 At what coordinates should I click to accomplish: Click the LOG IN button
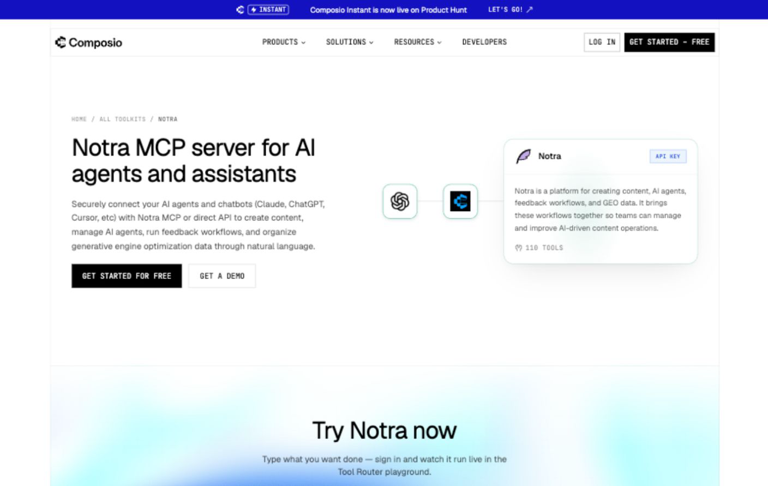coord(602,42)
